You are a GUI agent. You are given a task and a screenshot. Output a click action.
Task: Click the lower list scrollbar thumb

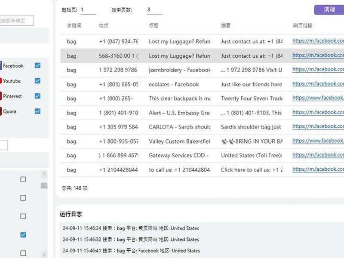click(x=44, y=186)
